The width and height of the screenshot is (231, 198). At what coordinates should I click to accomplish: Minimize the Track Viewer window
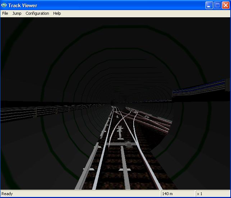pyautogui.click(x=209, y=5)
